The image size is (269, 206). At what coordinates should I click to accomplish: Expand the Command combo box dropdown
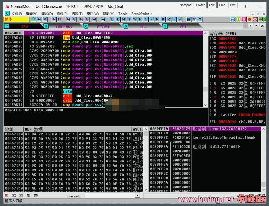point(137,195)
